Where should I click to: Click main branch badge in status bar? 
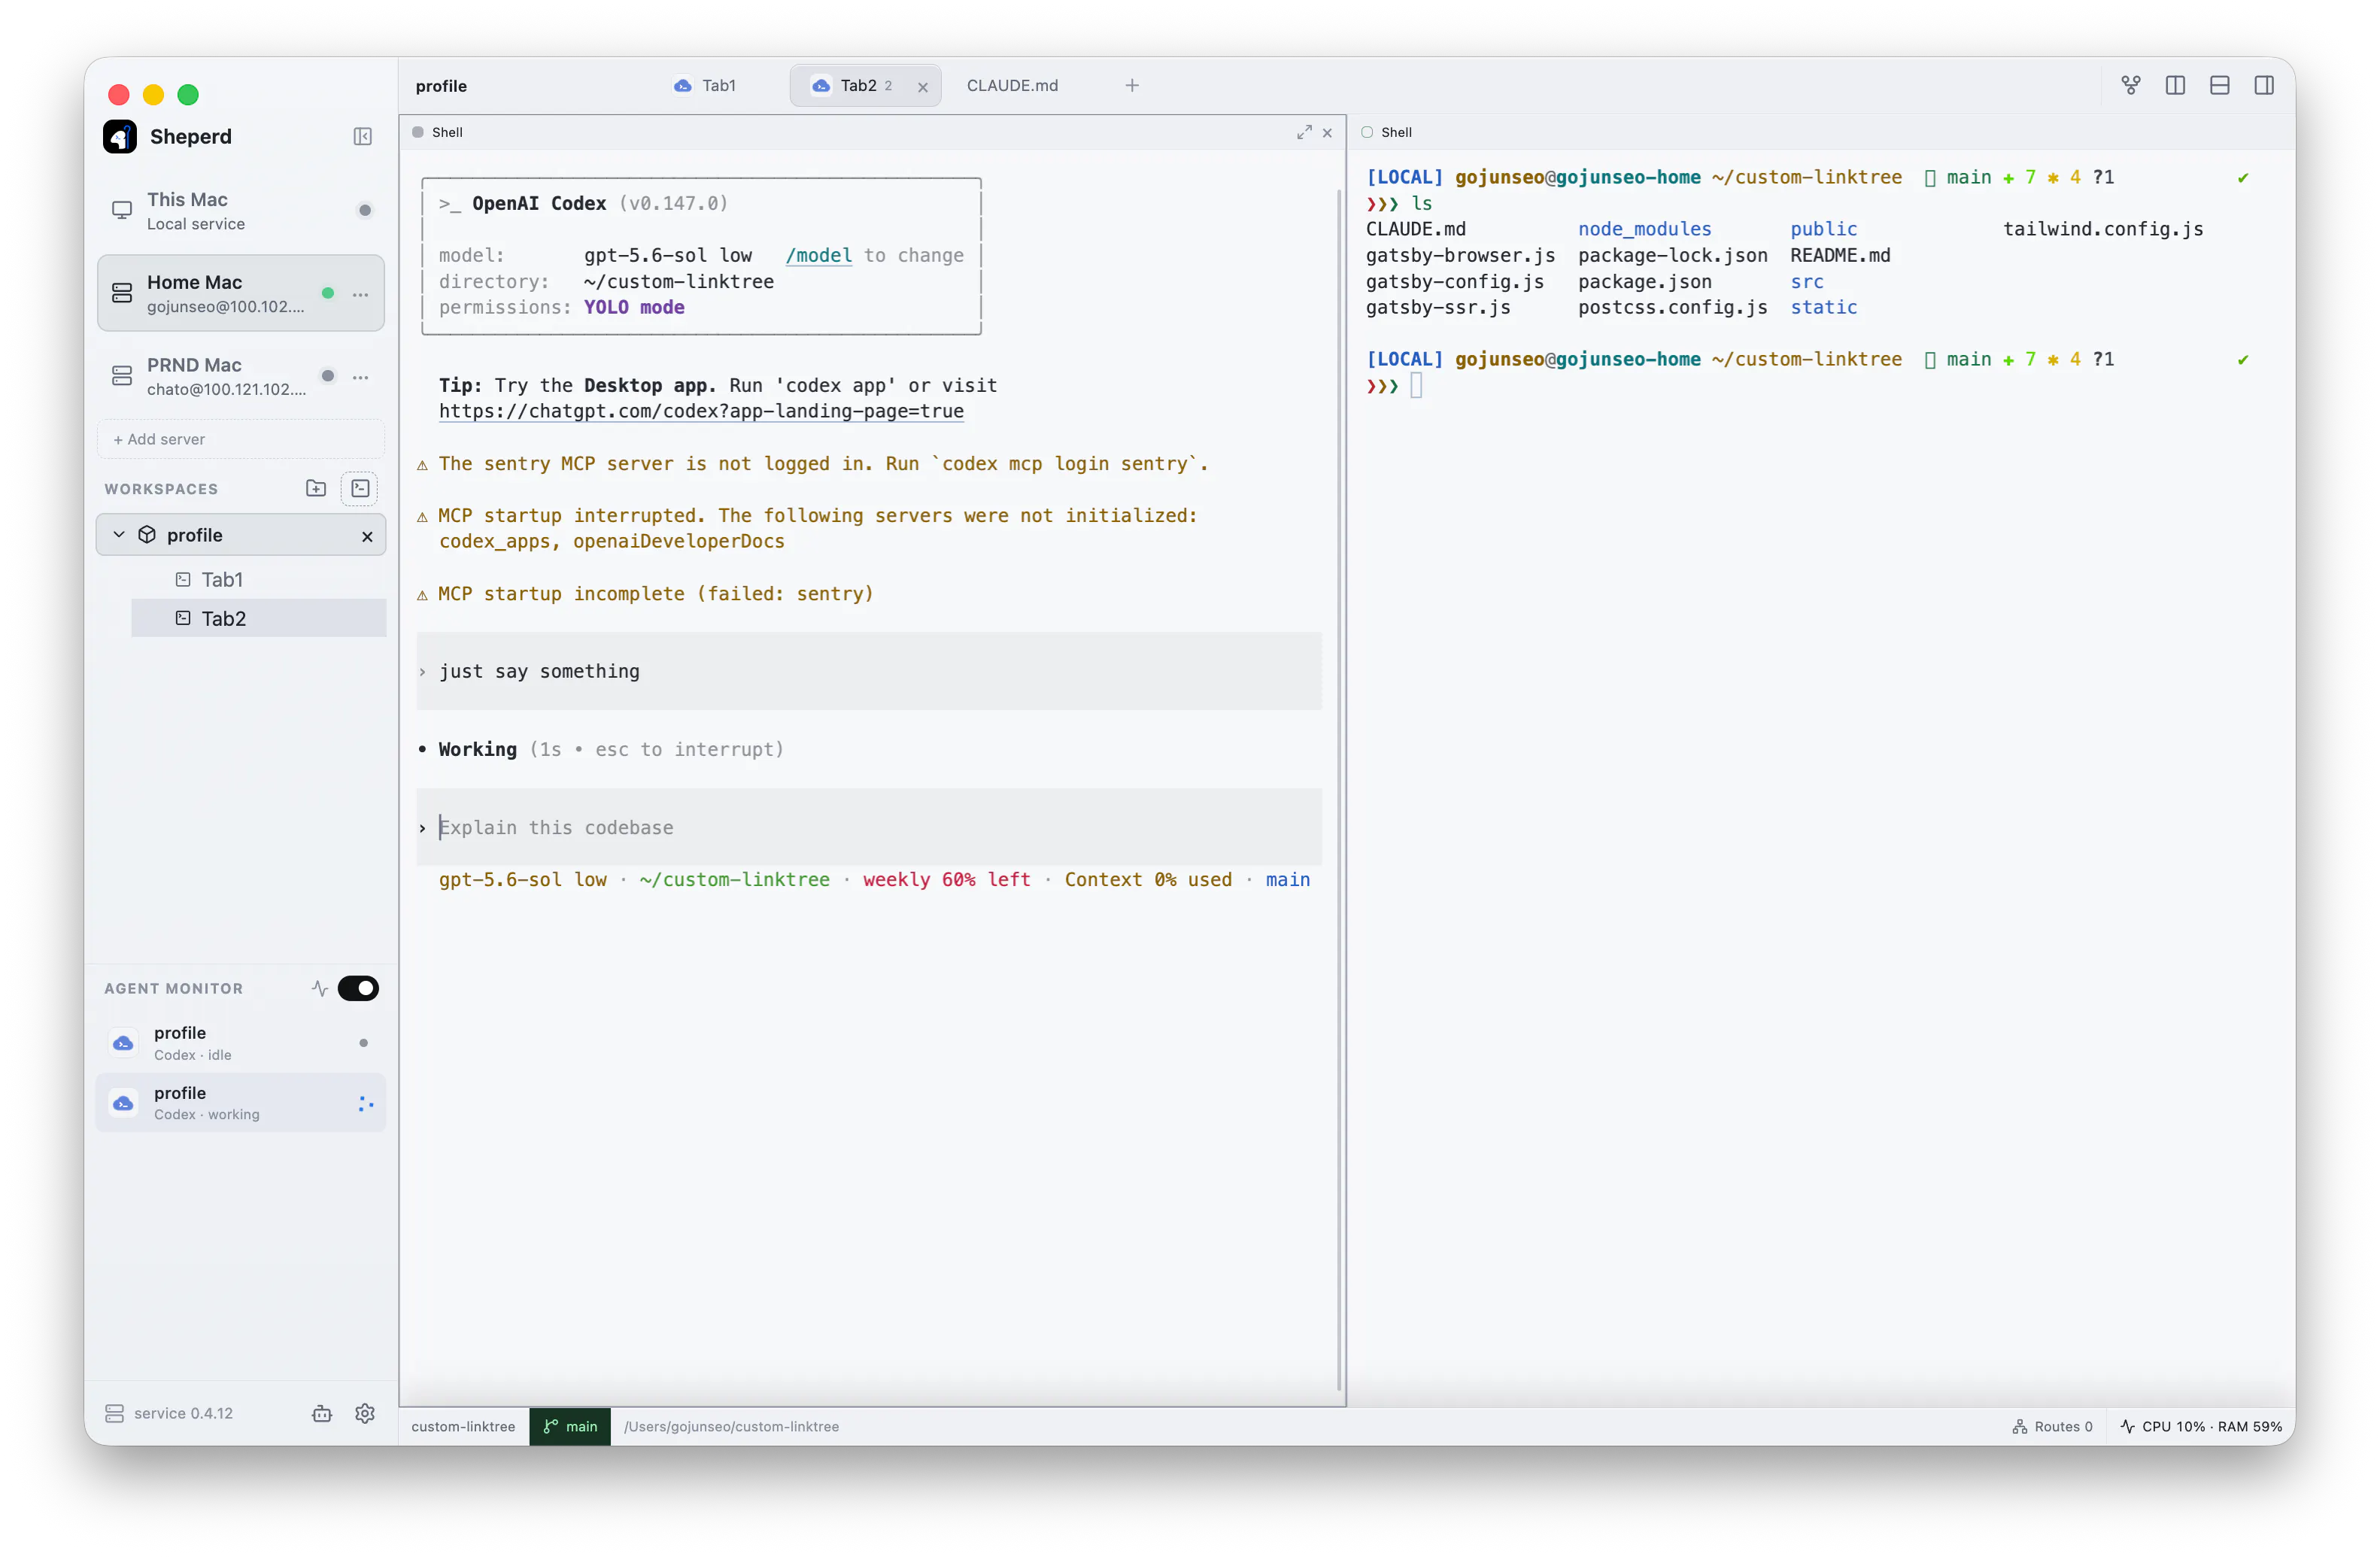coord(570,1427)
